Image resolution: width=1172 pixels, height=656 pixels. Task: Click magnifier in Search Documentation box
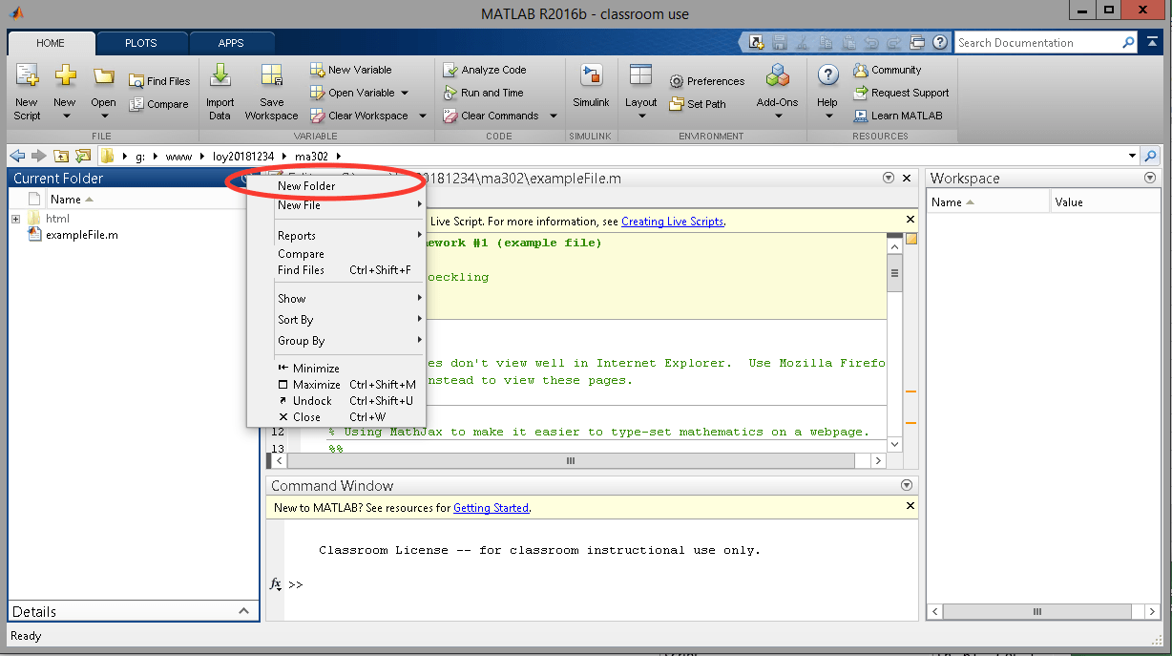click(x=1129, y=42)
